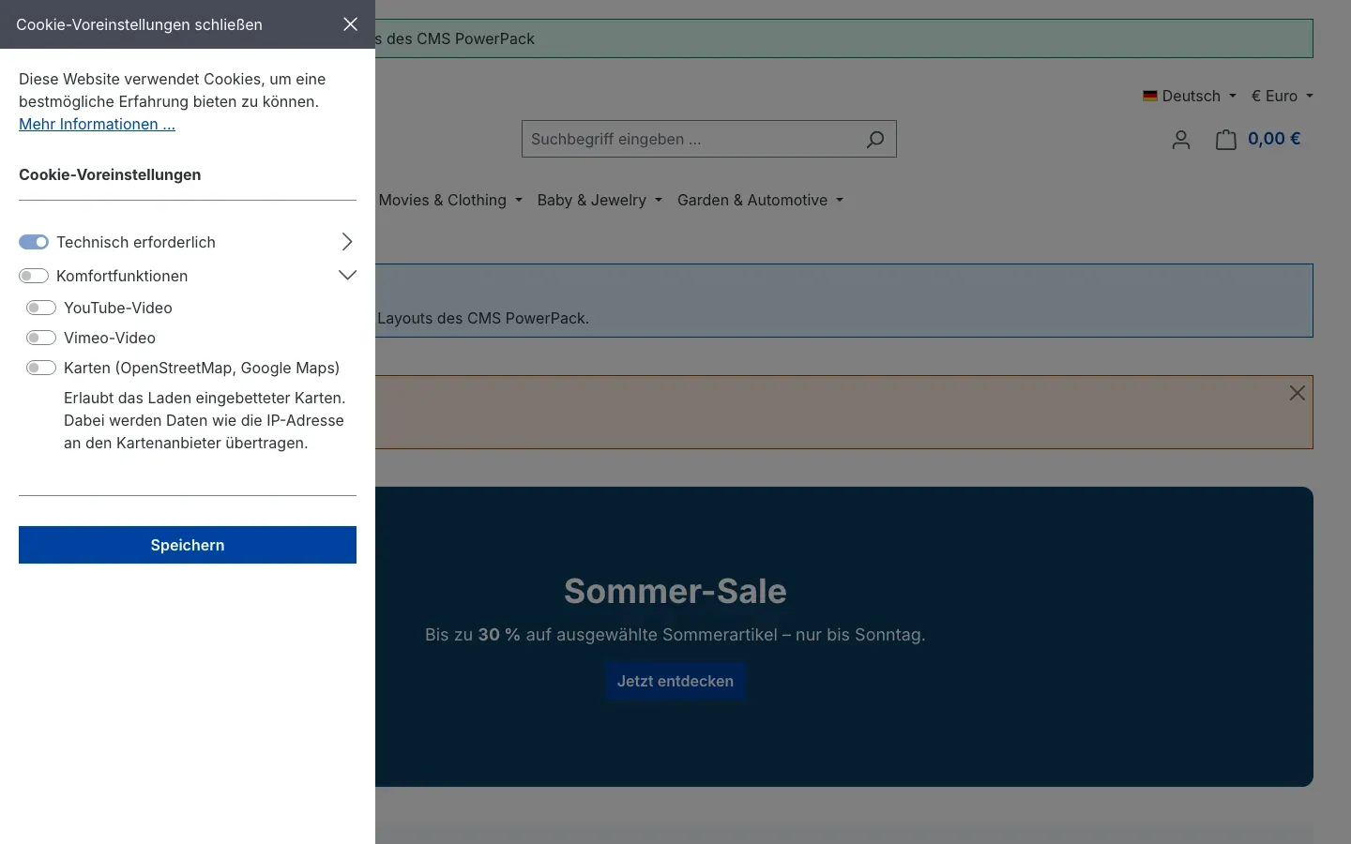Image resolution: width=1351 pixels, height=844 pixels.
Task: Enable the Vimeo-Video cookie switch
Action: pos(41,338)
